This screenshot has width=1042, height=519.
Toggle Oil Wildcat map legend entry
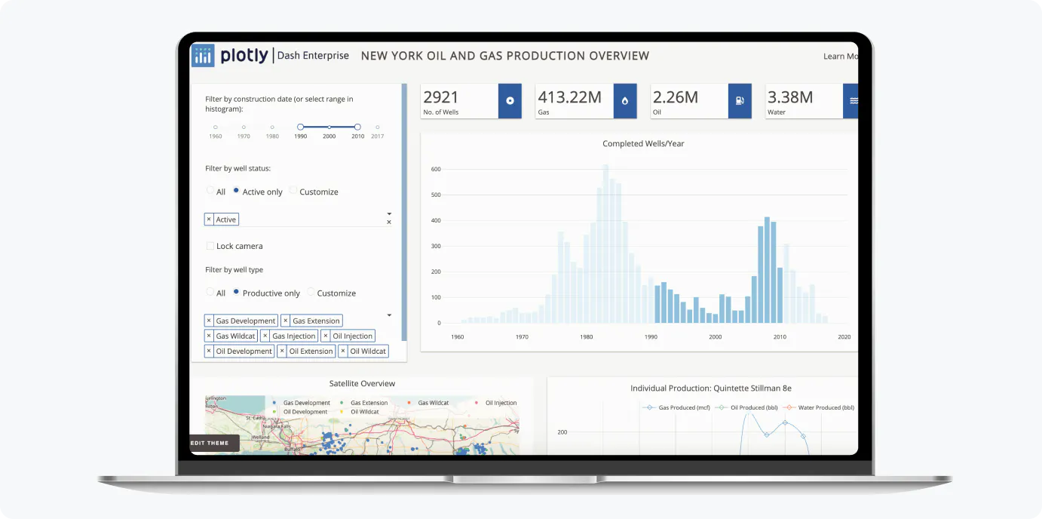tap(360, 412)
